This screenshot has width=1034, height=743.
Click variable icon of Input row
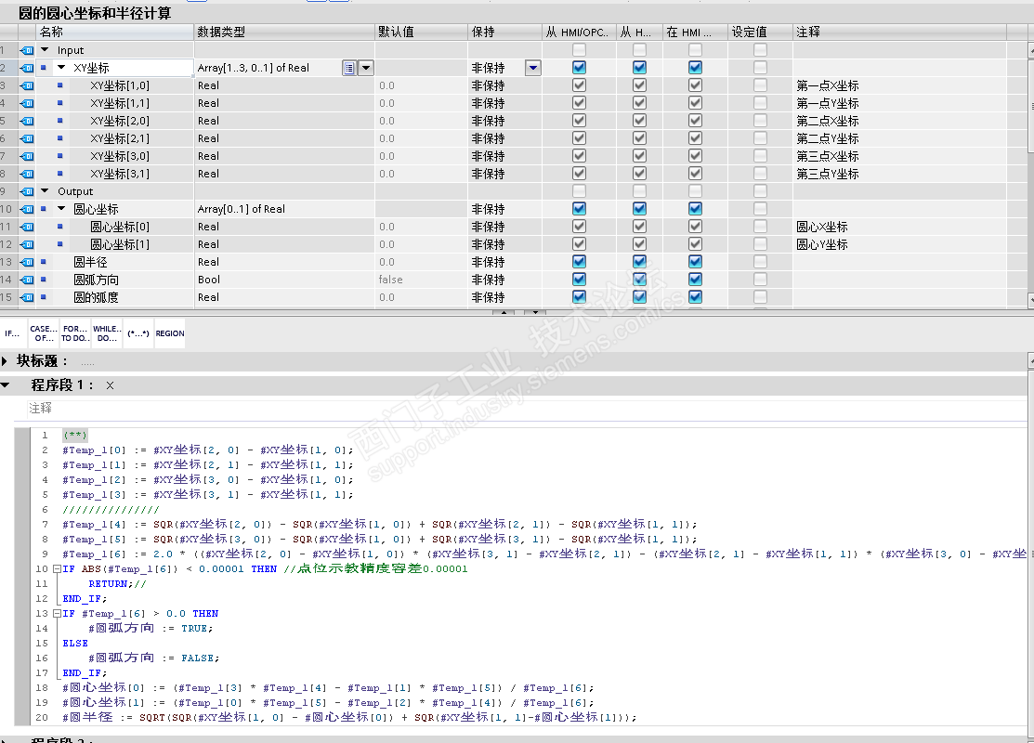coord(27,50)
